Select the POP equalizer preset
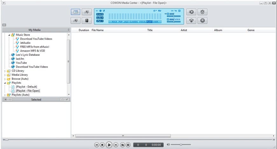The image size is (277, 149). 121,22
